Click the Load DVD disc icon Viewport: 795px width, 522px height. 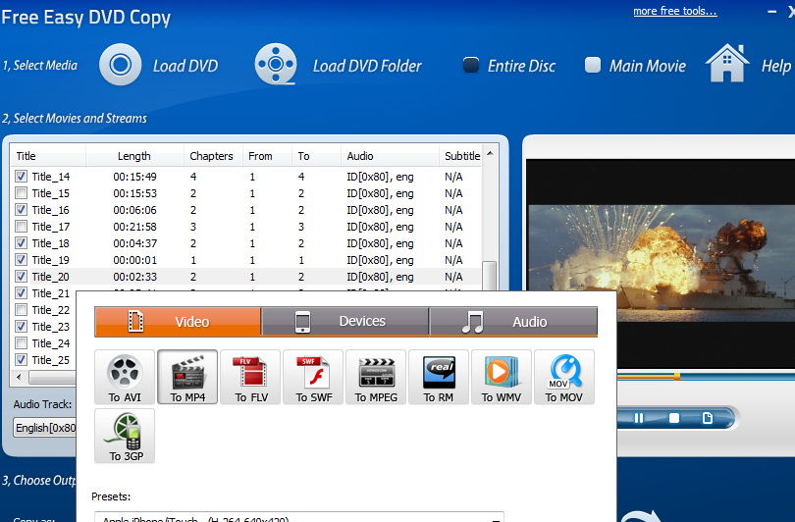click(x=120, y=65)
